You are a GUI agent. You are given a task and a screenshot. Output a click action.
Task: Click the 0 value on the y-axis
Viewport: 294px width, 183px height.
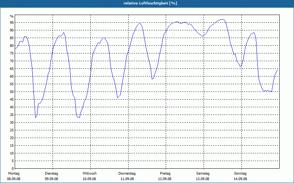(x=13, y=169)
